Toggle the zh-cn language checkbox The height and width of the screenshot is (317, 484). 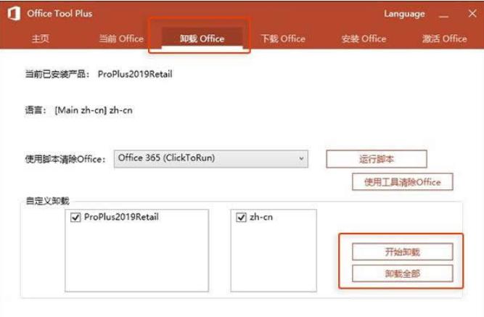tap(241, 218)
